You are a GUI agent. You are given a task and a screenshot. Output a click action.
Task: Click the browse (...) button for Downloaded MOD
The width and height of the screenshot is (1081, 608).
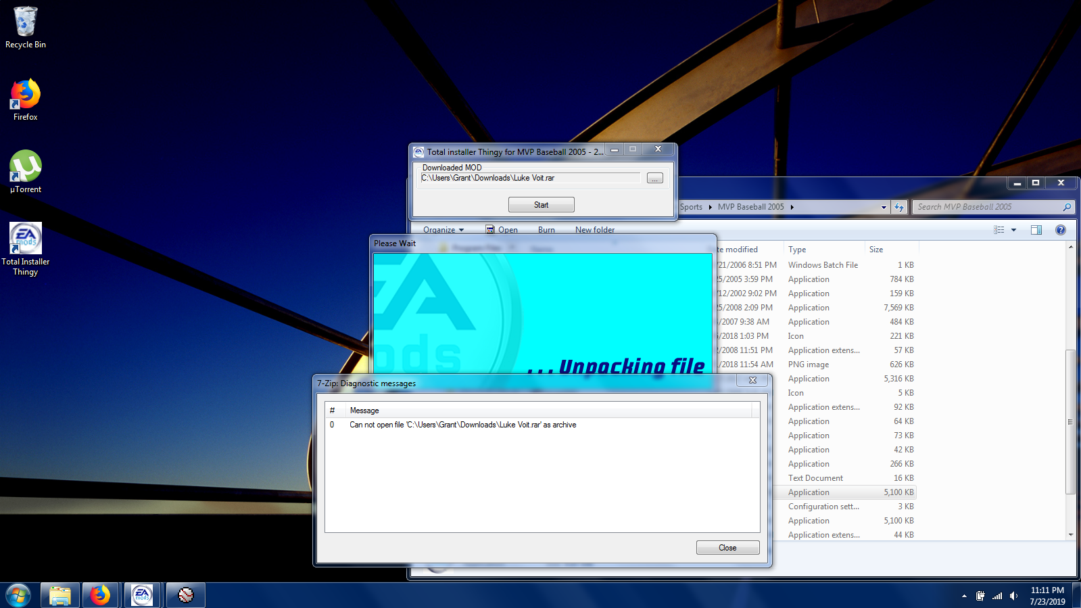point(654,178)
